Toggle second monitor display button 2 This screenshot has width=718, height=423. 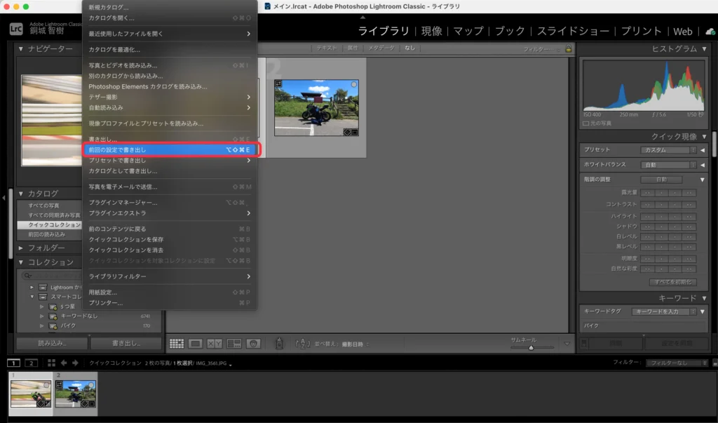pos(31,363)
